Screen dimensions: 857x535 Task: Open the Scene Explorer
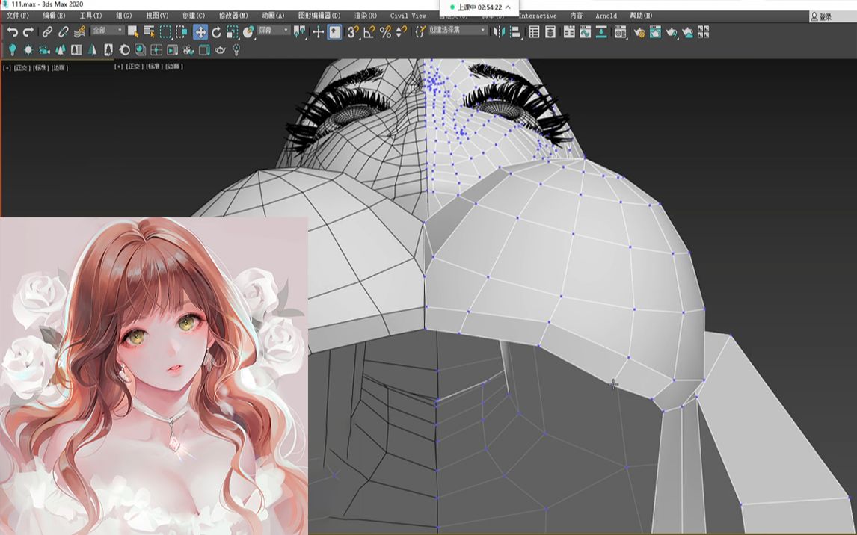(x=533, y=32)
